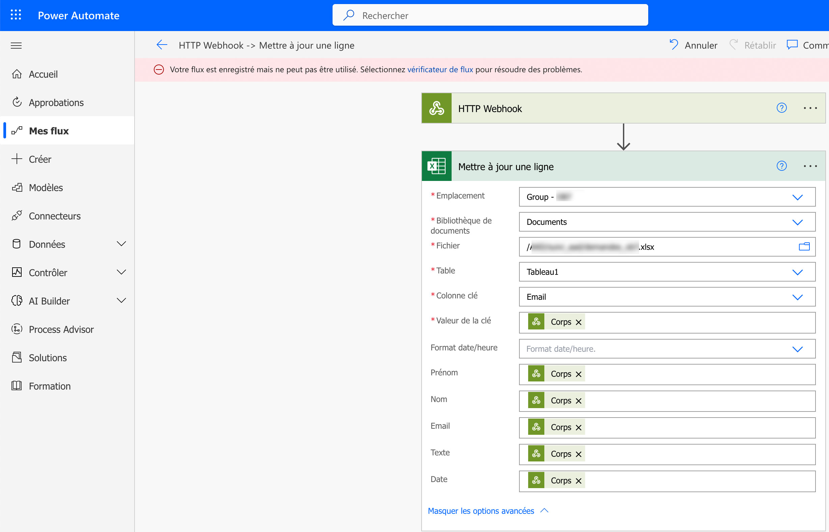
Task: Click the Connecteurs plug icon
Action: 17,216
